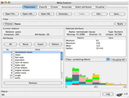Click the histogram bar labeled 18

[89, 82]
